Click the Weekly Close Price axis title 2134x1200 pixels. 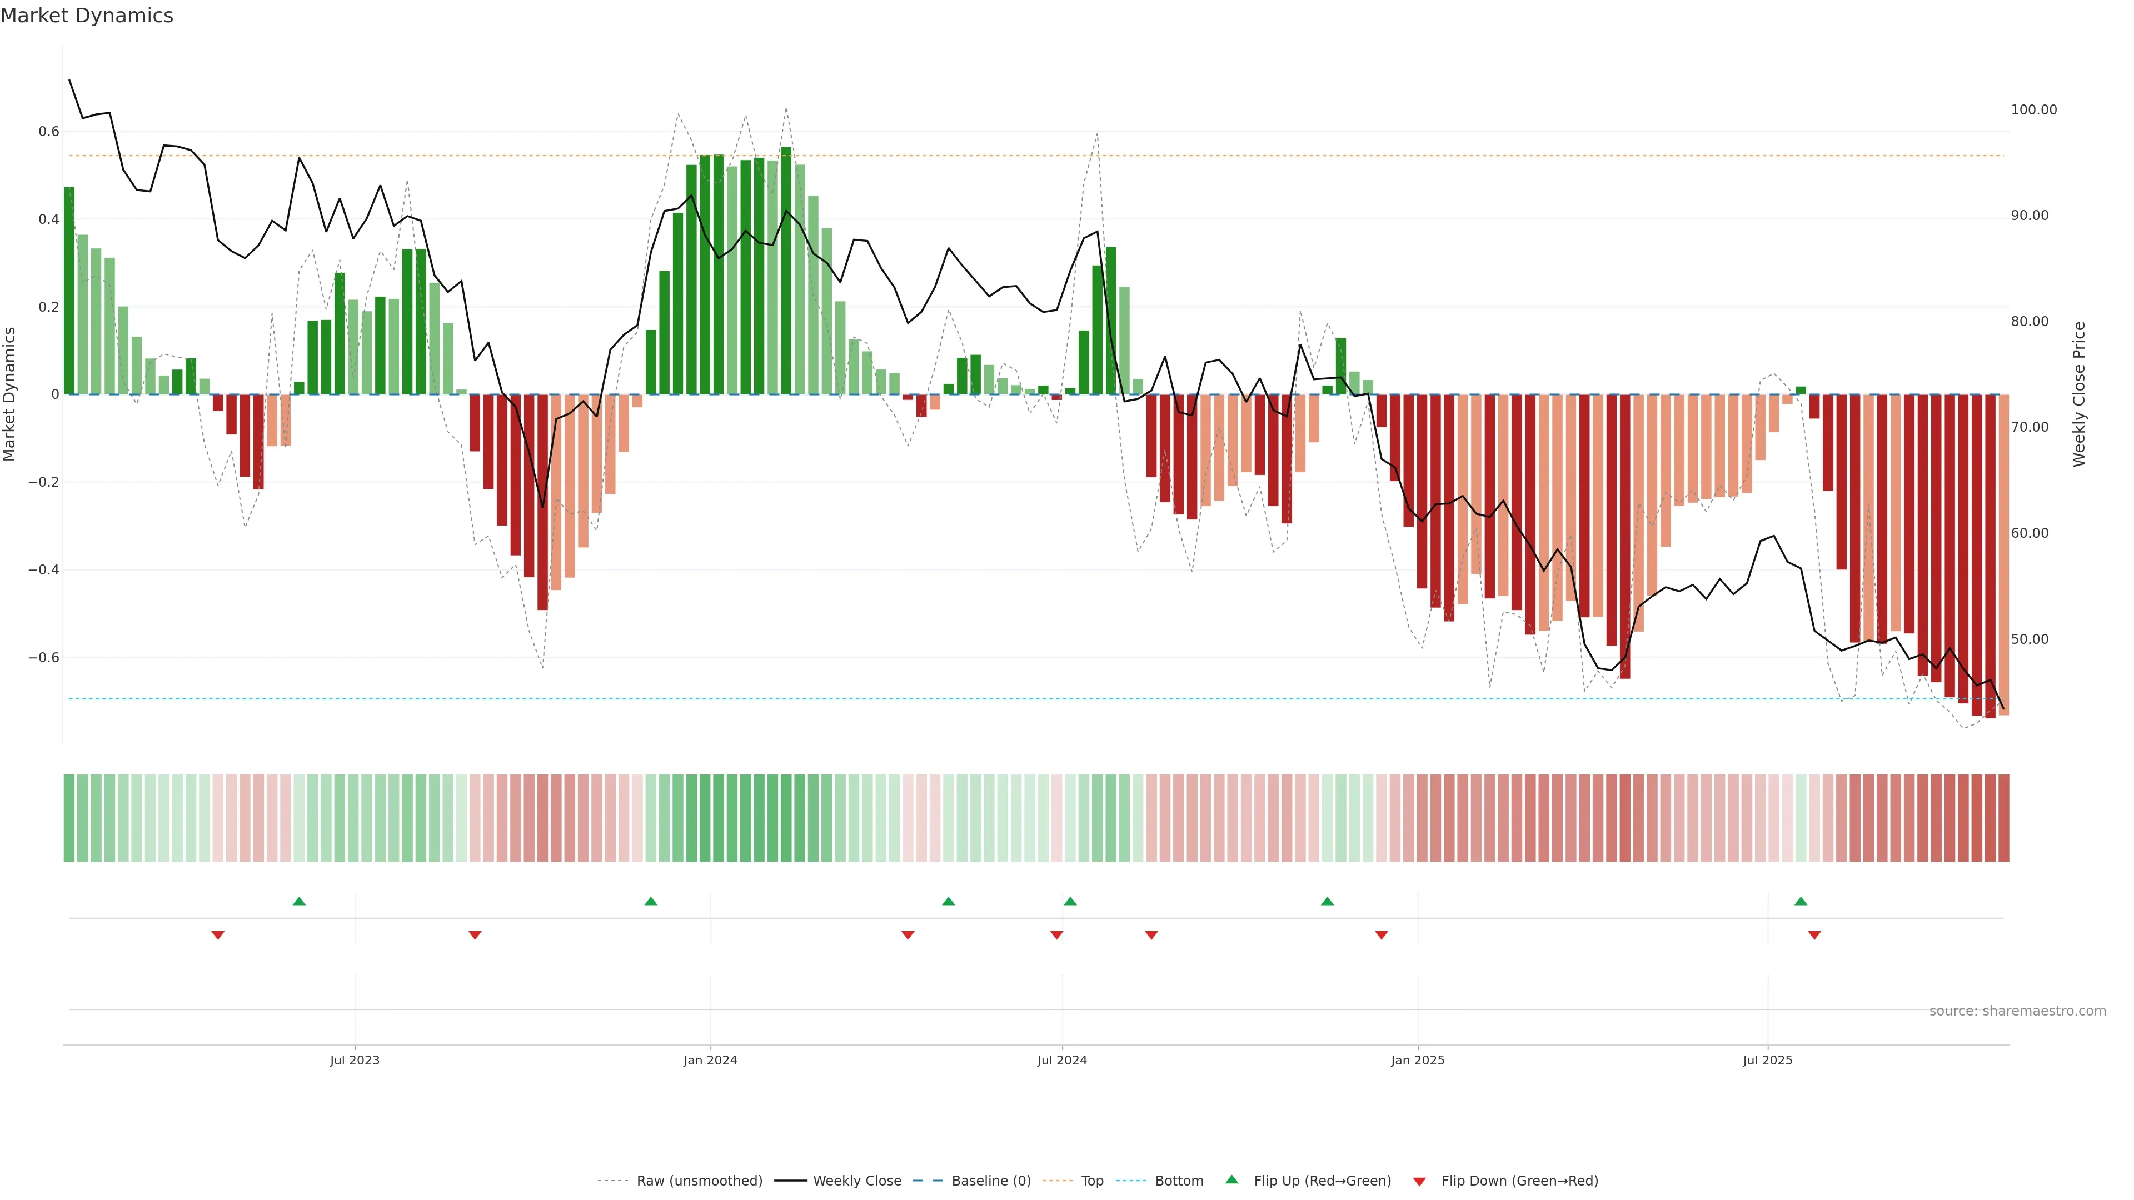(x=2080, y=394)
